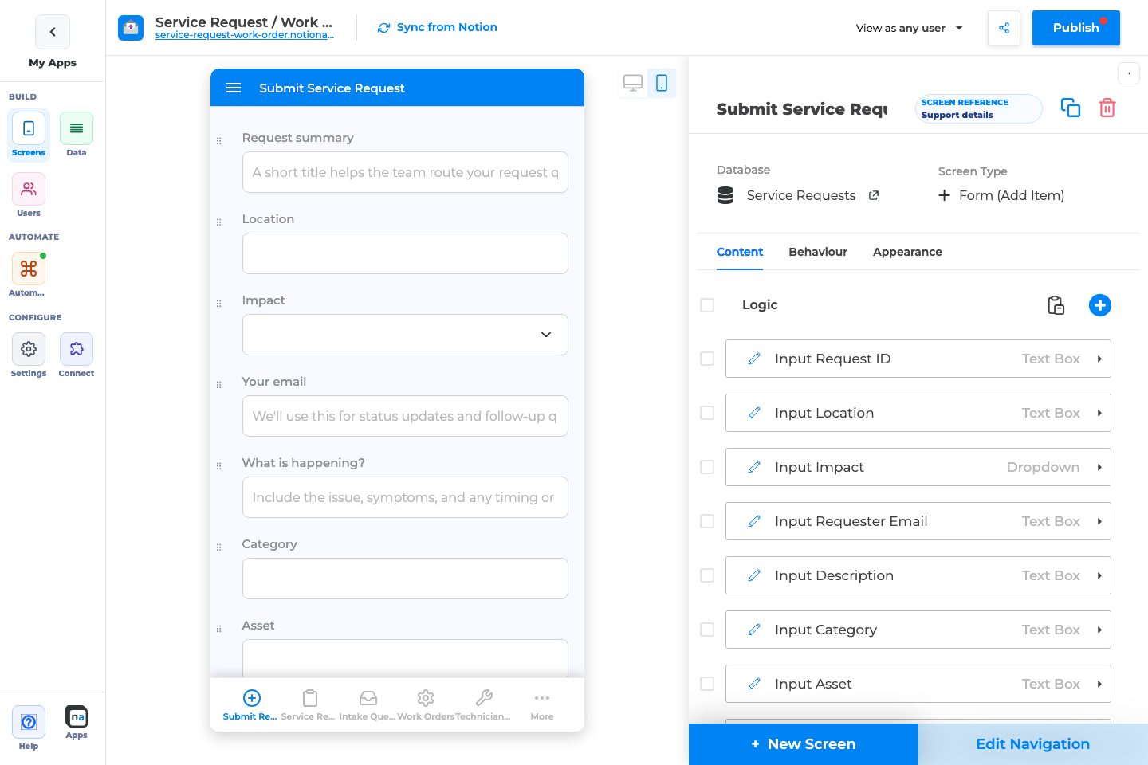Click Edit Navigation
The image size is (1148, 765).
[1033, 744]
